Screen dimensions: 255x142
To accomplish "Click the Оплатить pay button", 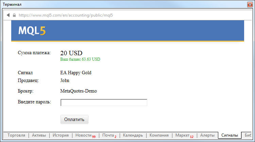I will tap(74, 120).
